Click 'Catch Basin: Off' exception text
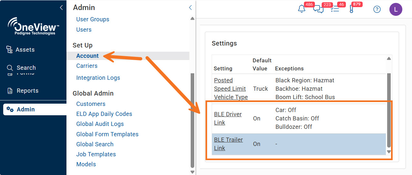 click(297, 118)
